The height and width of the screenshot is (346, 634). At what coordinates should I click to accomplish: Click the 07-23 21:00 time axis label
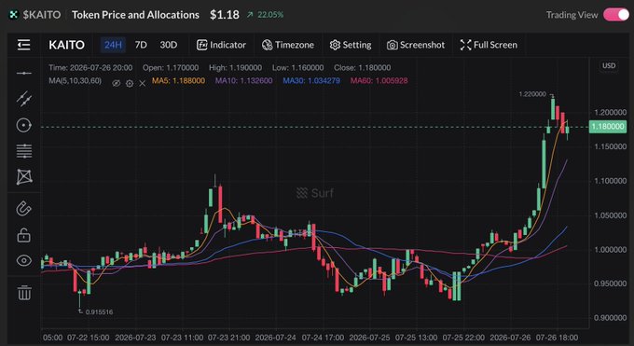pos(228,338)
